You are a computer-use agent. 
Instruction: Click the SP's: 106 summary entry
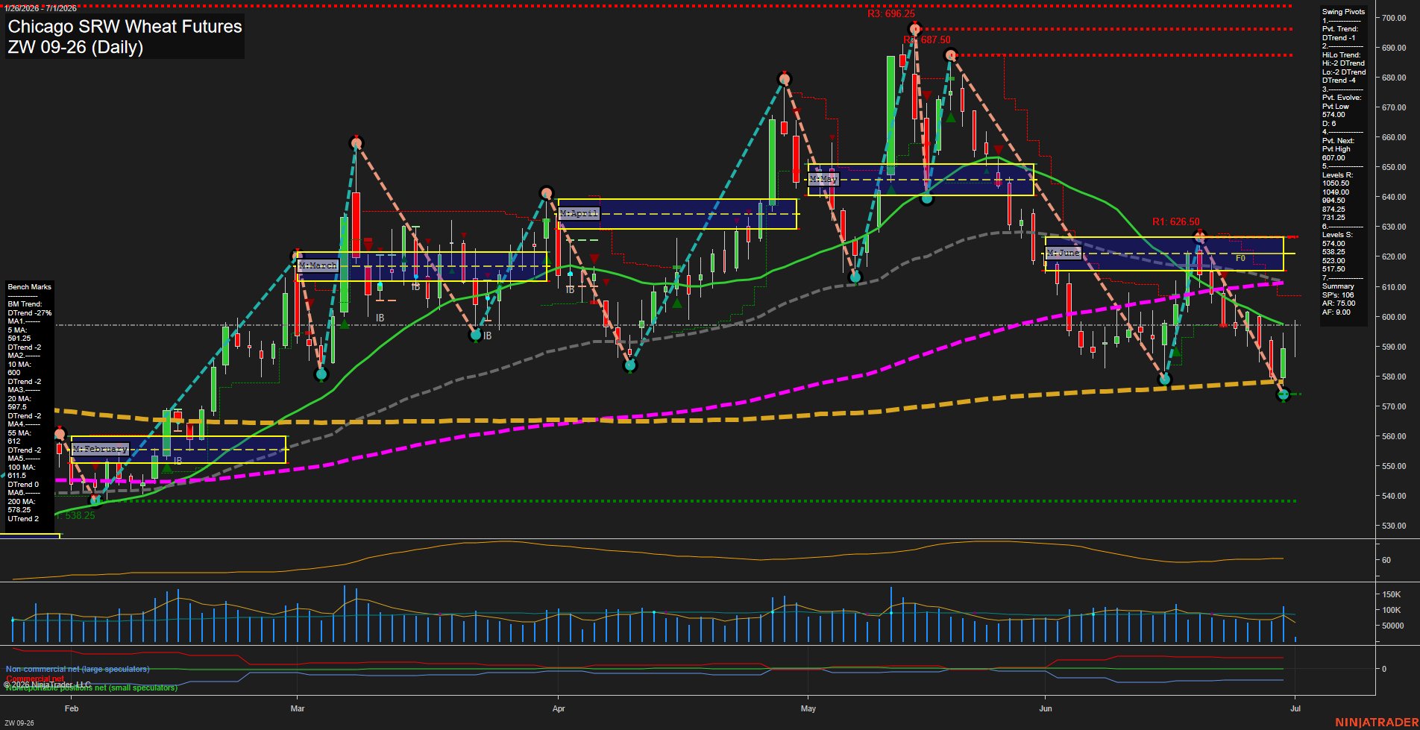(x=1338, y=295)
